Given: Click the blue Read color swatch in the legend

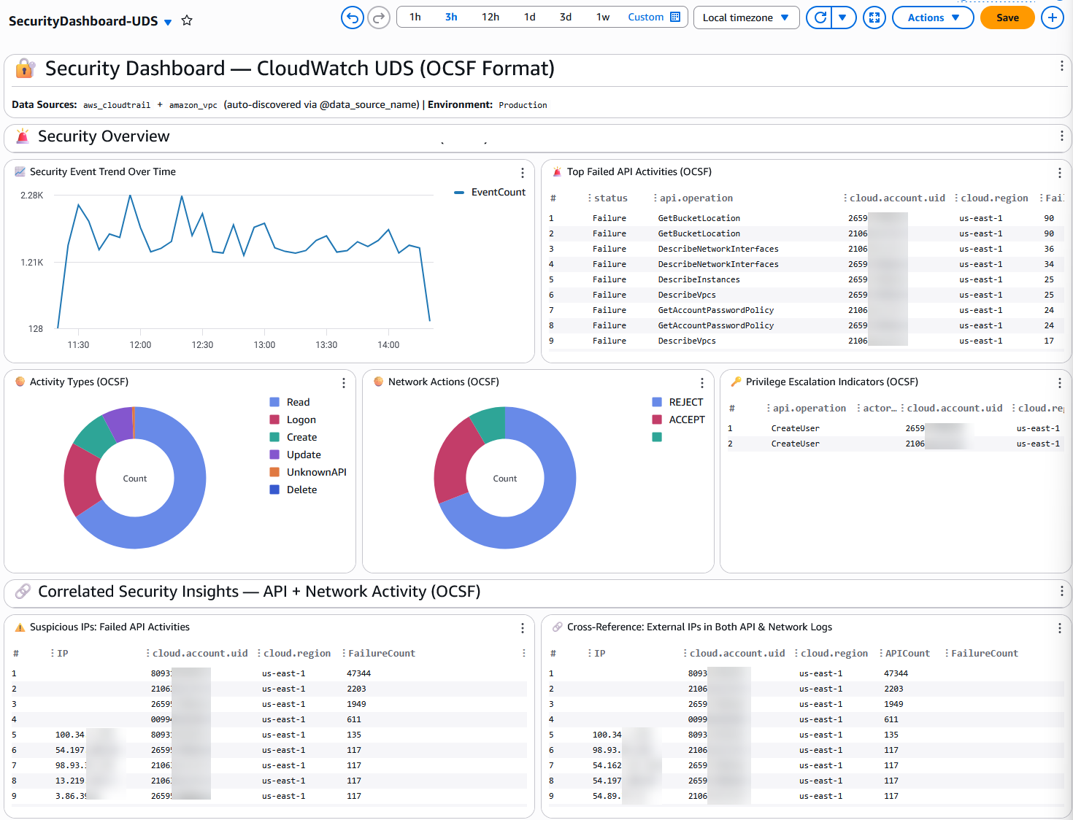Looking at the screenshot, I should pos(274,402).
